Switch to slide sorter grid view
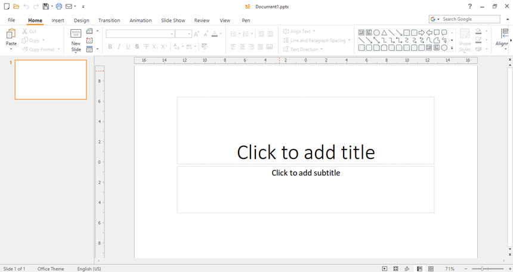513x272 pixels. pos(395,269)
